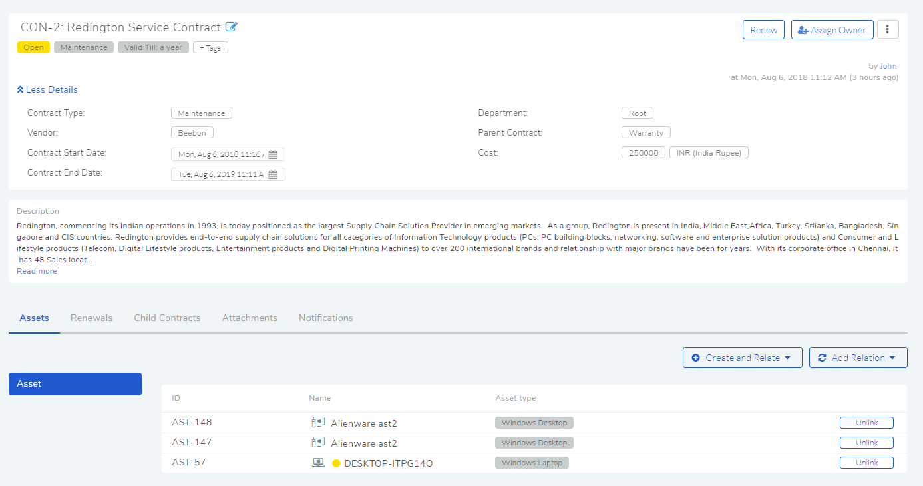The height and width of the screenshot is (486, 923).
Task: Click Windows Desktop type badge for AST-147
Action: coord(534,443)
